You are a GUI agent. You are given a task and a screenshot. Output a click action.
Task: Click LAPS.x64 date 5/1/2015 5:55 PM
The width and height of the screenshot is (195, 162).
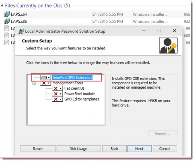[x=108, y=14]
